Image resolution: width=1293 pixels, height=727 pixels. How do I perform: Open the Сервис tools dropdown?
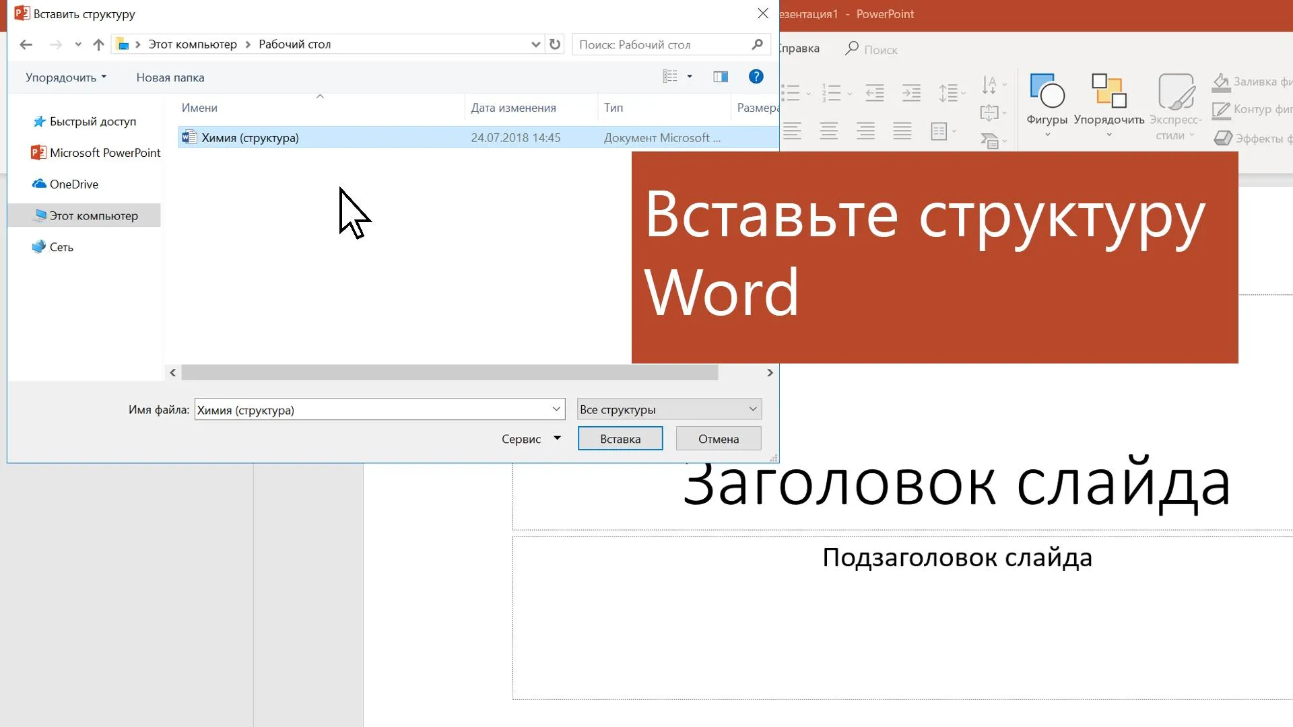coord(531,439)
